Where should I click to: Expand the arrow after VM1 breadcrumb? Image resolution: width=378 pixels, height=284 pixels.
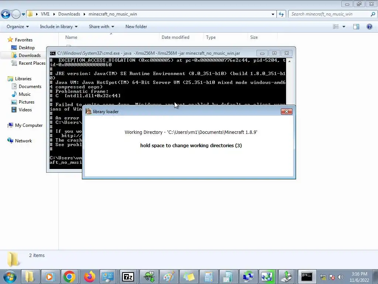54,14
